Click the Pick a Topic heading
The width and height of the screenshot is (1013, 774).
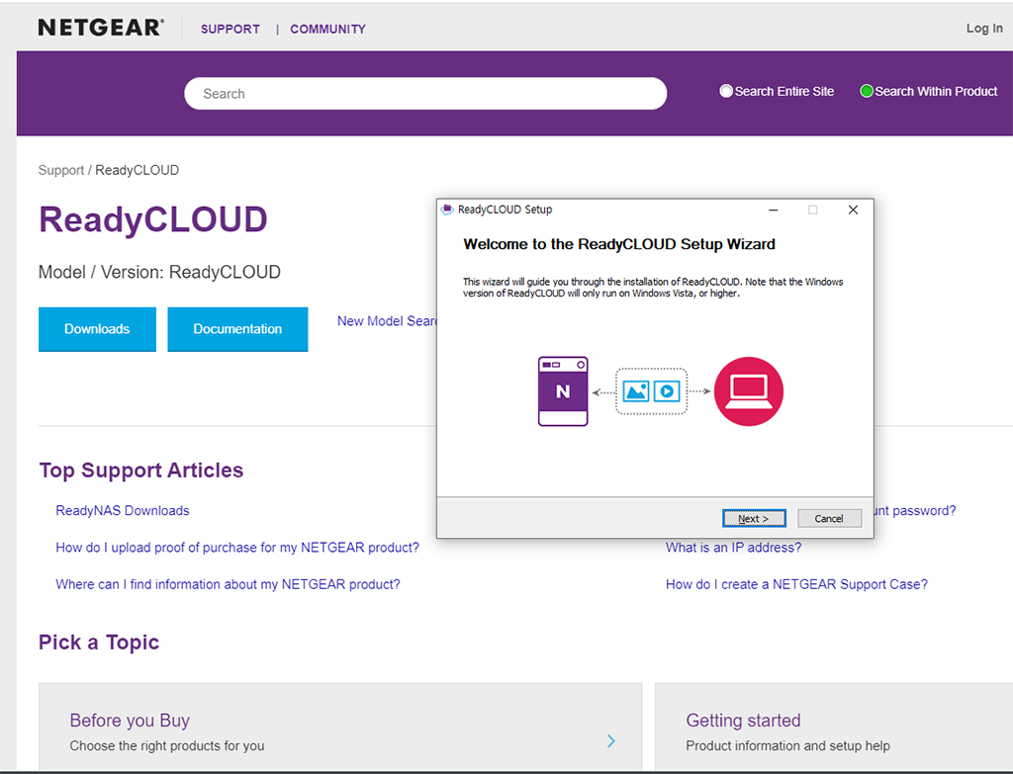tap(99, 643)
